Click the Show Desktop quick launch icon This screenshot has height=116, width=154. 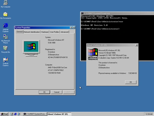point(12,114)
